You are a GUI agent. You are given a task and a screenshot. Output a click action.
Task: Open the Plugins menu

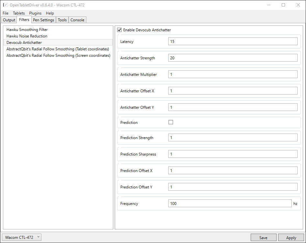[35, 13]
